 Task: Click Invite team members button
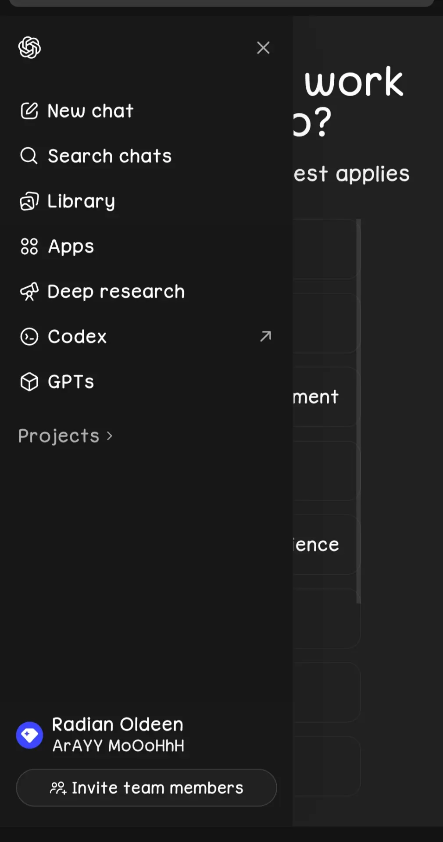pos(146,788)
